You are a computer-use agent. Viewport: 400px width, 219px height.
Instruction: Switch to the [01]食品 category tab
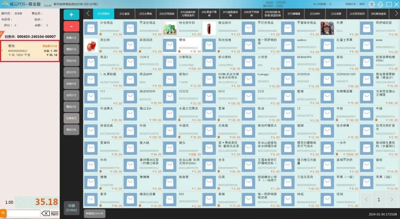coord(124,14)
